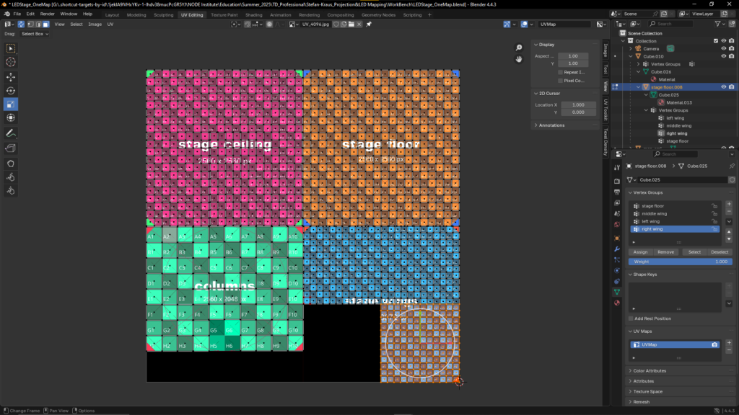Choose the Rotate tool in UV editor
739x415 pixels.
10,90
